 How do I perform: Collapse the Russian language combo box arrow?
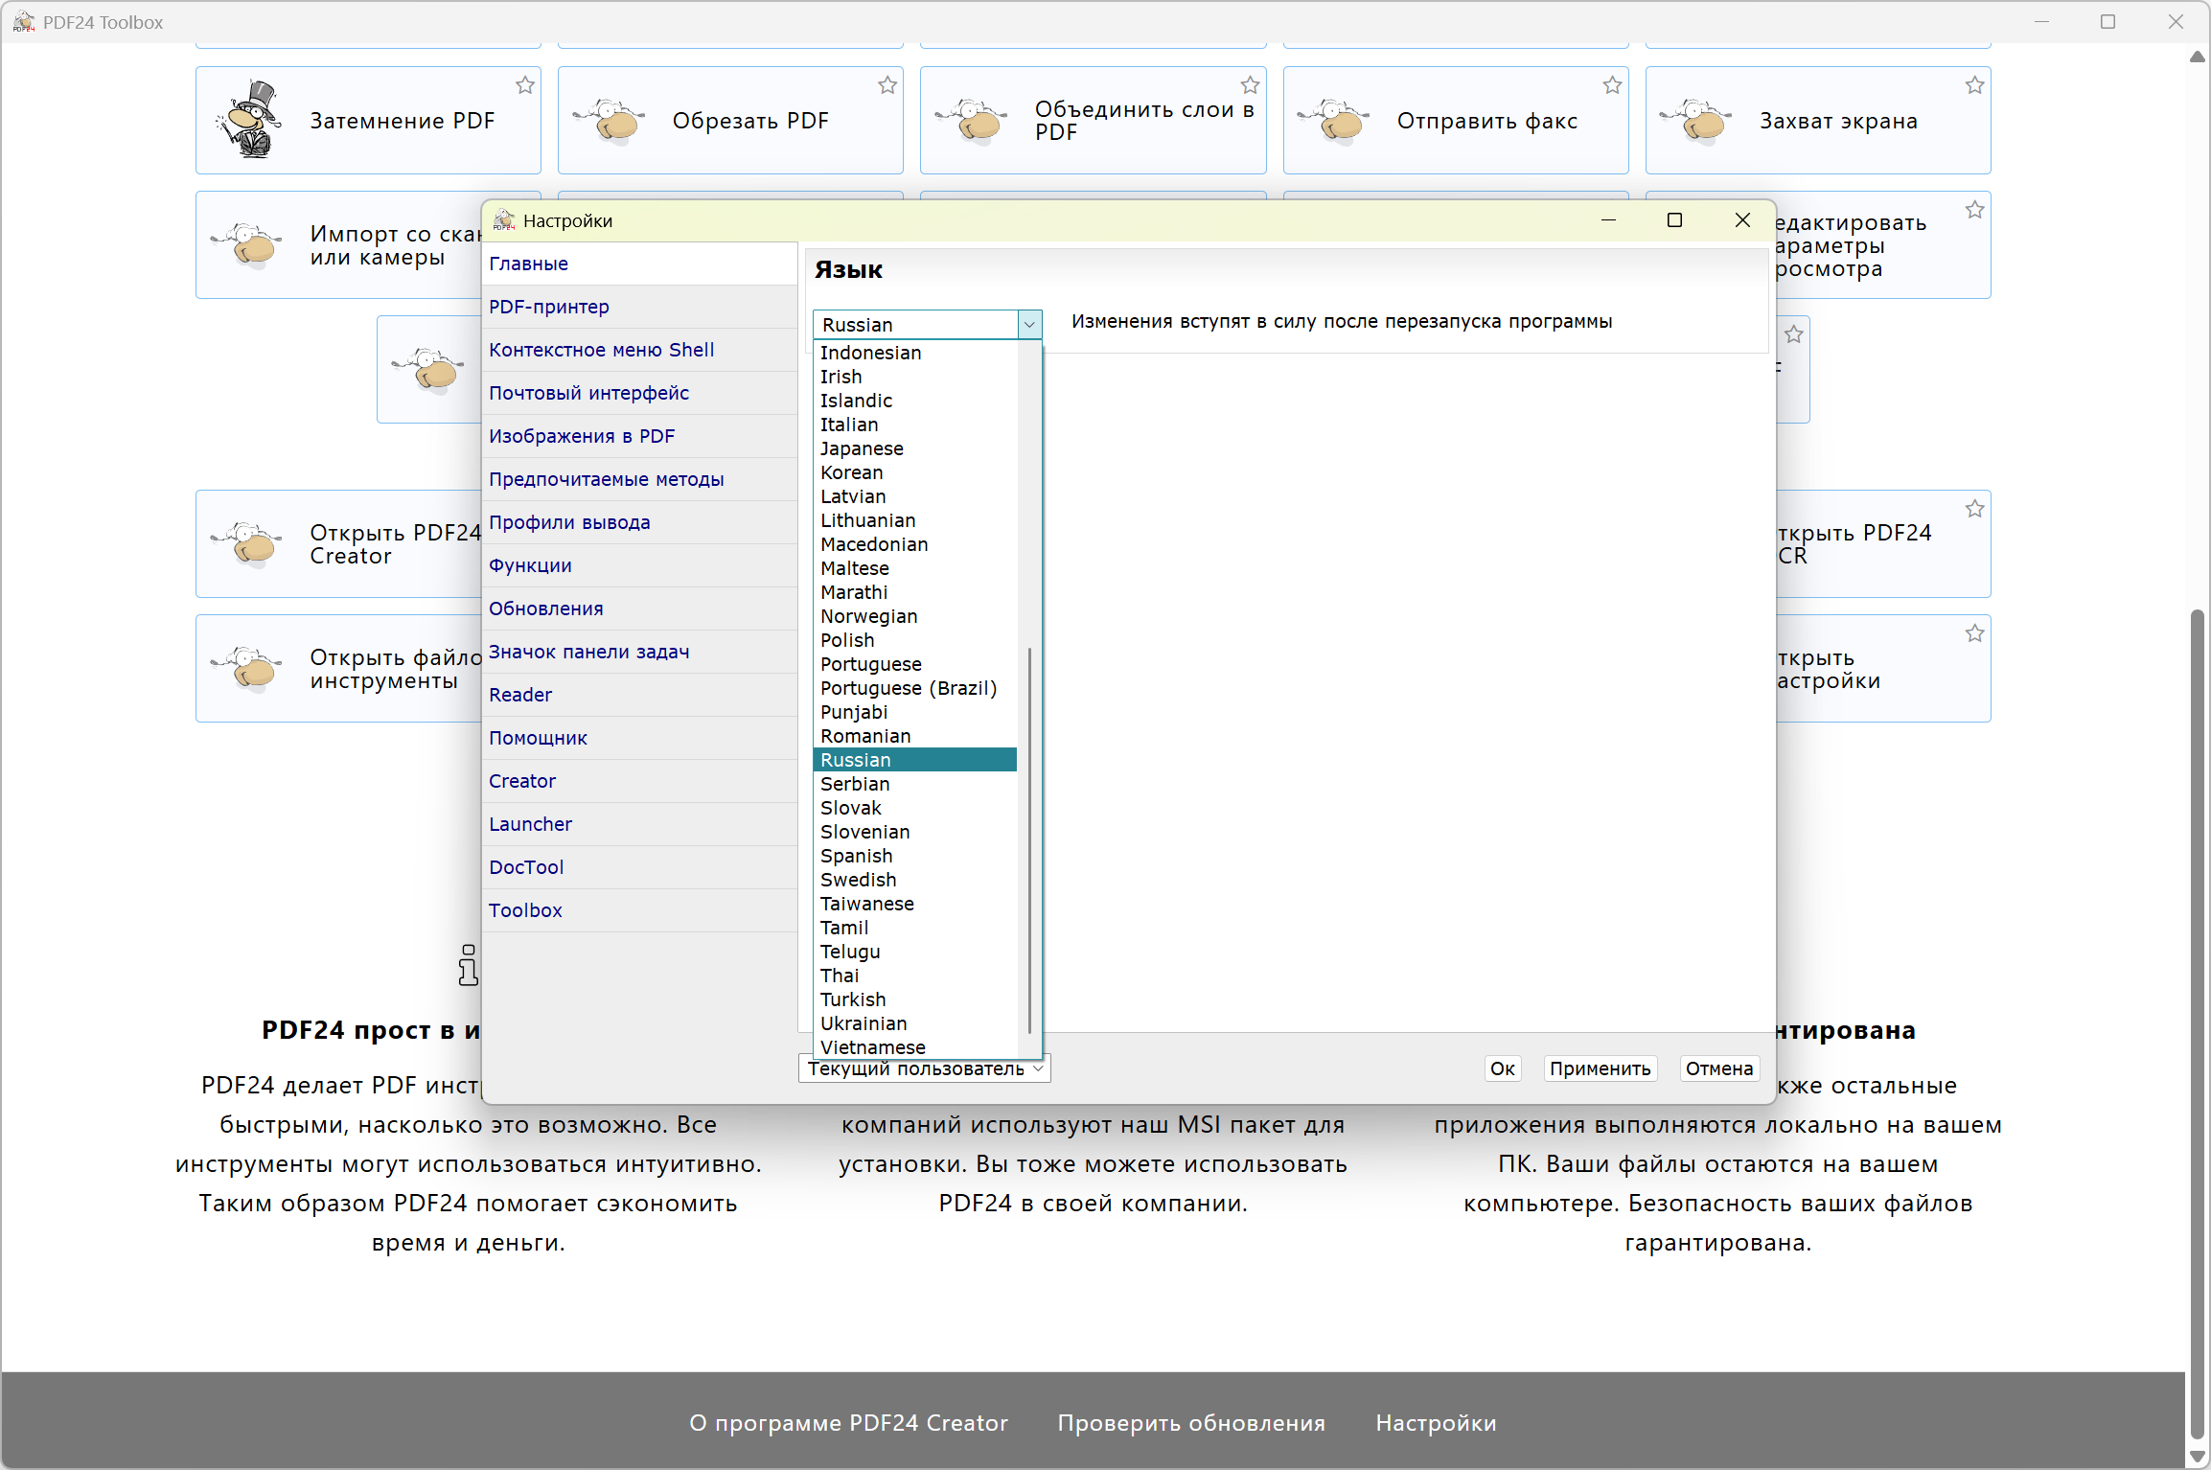(1029, 325)
